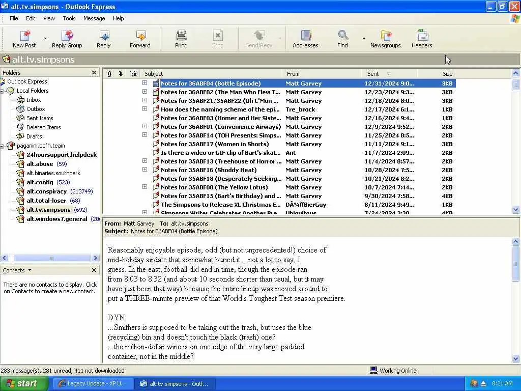Click the Working Online status icon
The image size is (521, 391).
pyautogui.click(x=374, y=370)
